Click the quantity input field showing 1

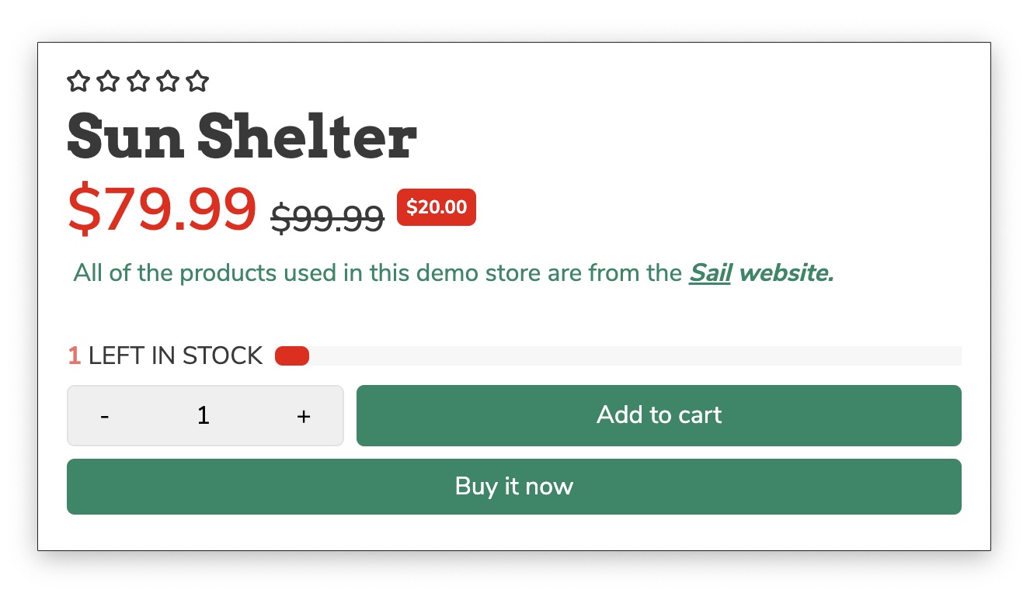click(204, 416)
